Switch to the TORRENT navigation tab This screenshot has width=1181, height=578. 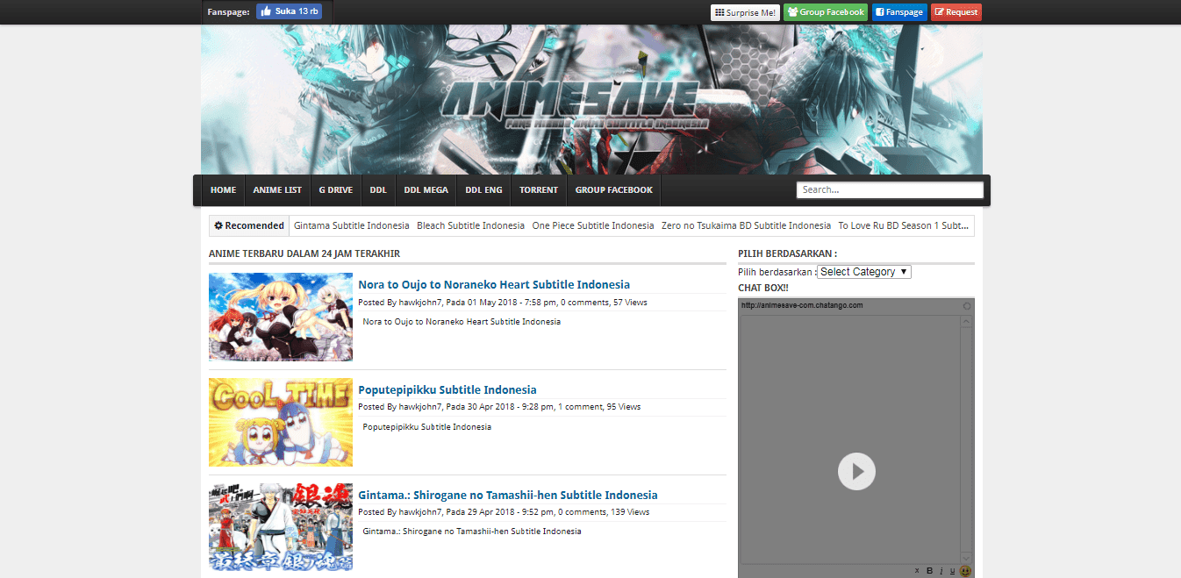538,189
